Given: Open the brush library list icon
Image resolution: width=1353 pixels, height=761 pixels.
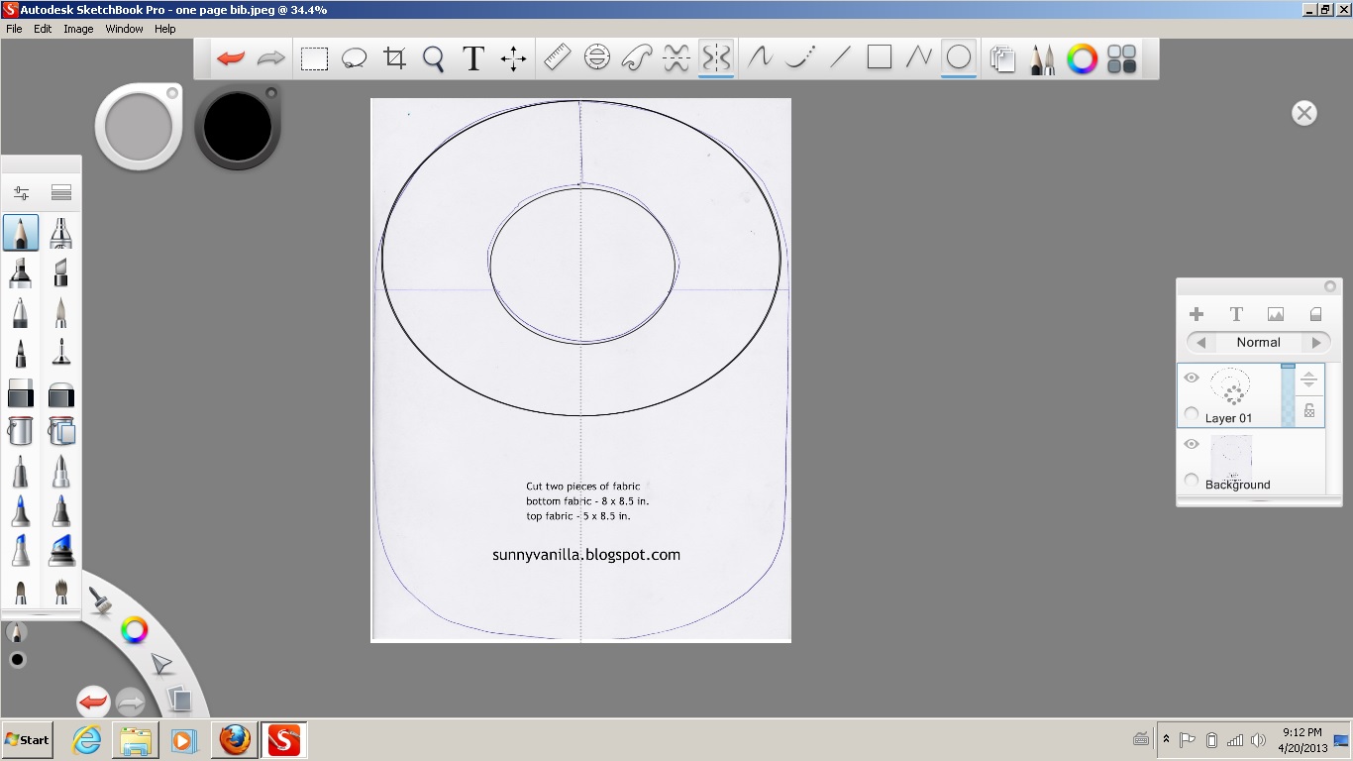Looking at the screenshot, I should click(61, 193).
